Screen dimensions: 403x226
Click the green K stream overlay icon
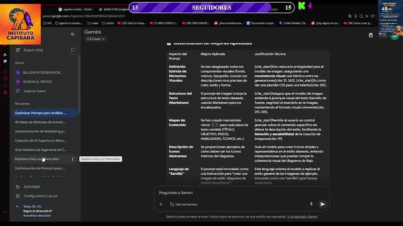[x=302, y=6]
